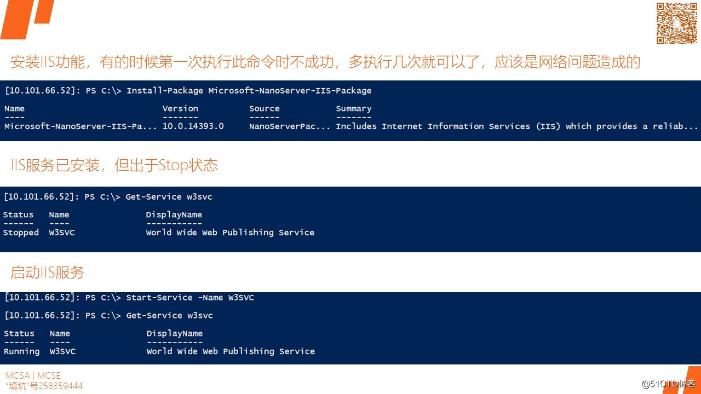Image resolution: width=701 pixels, height=394 pixels.
Task: Click the DisplayName header above the Stopped row
Action: tap(174, 215)
